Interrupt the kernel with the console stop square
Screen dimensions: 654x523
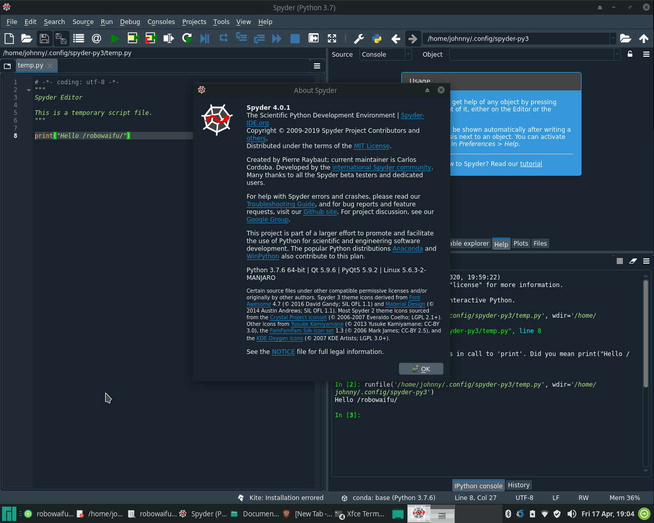click(620, 261)
